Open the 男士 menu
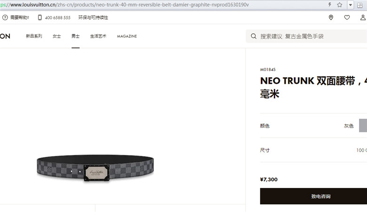367x212 pixels. coord(75,36)
